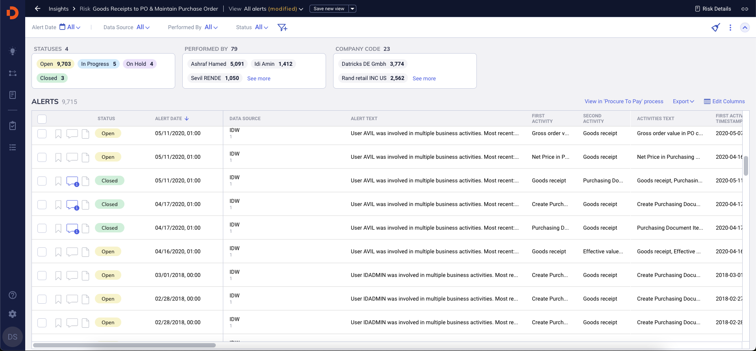Viewport: 756px width, 351px height.
Task: Toggle the select-all checkbox in table header
Action: click(42, 119)
